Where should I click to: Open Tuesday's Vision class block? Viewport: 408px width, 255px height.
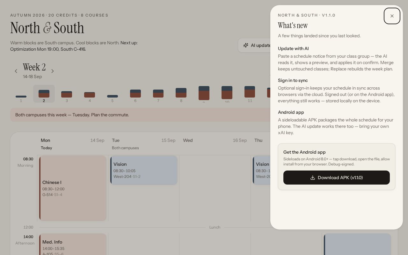click(x=144, y=170)
